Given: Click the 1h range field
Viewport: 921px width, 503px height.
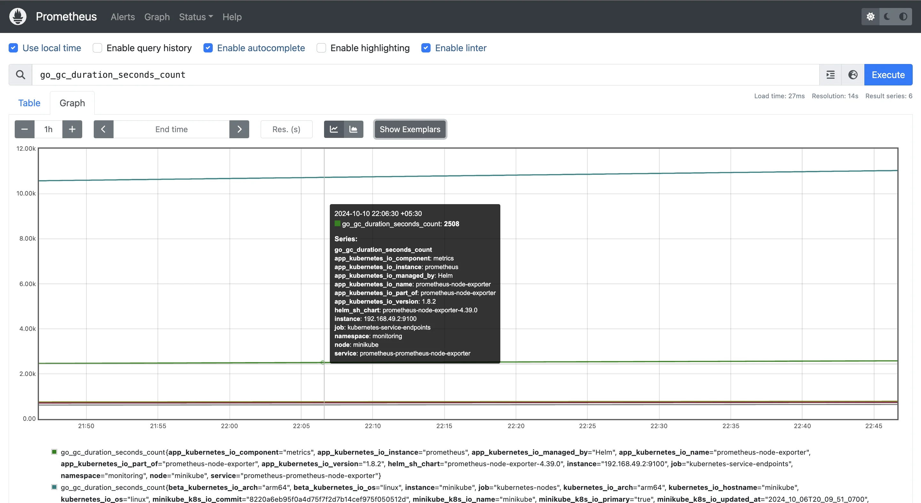Looking at the screenshot, I should click(48, 129).
